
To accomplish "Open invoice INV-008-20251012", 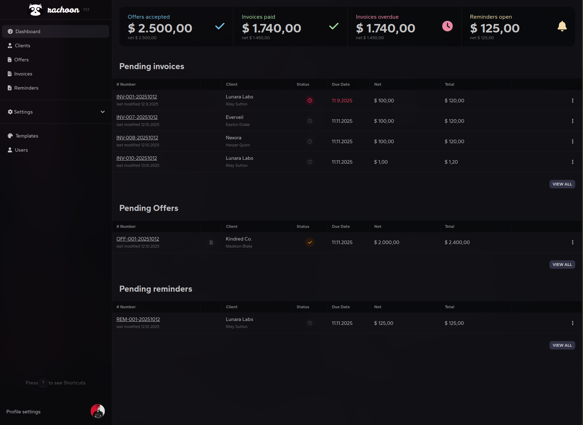I will click(x=137, y=138).
